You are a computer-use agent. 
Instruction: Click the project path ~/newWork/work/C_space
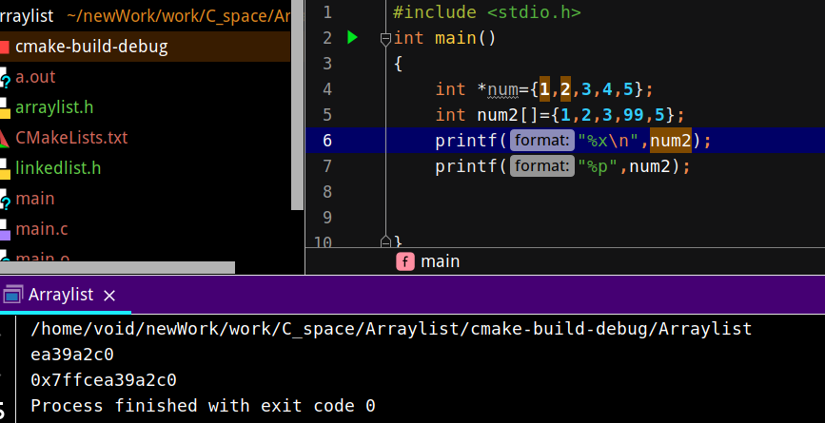(179, 16)
